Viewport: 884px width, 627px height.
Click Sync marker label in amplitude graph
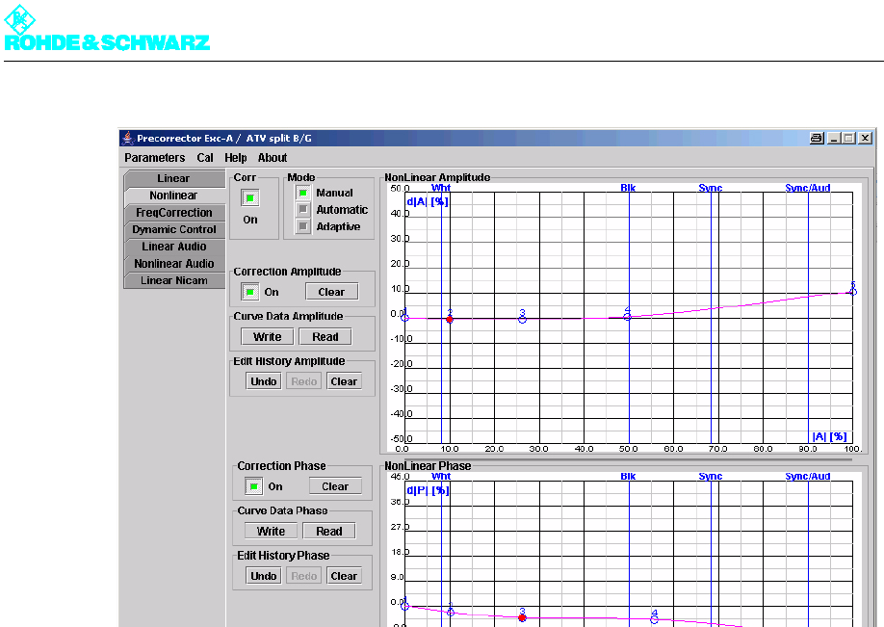coord(711,188)
